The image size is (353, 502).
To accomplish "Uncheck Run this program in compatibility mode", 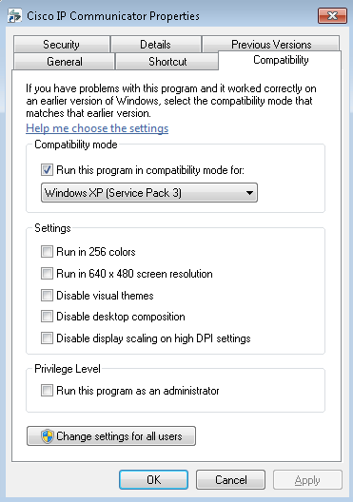I will 47,169.
